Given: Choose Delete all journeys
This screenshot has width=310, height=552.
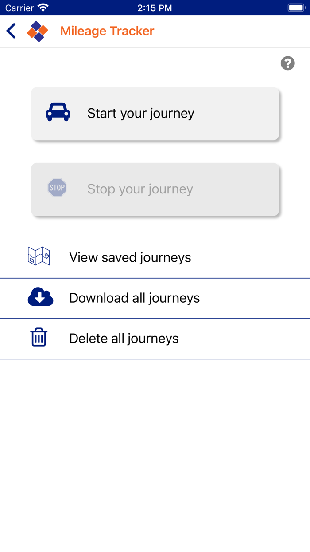Looking at the screenshot, I should pyautogui.click(x=124, y=339).
